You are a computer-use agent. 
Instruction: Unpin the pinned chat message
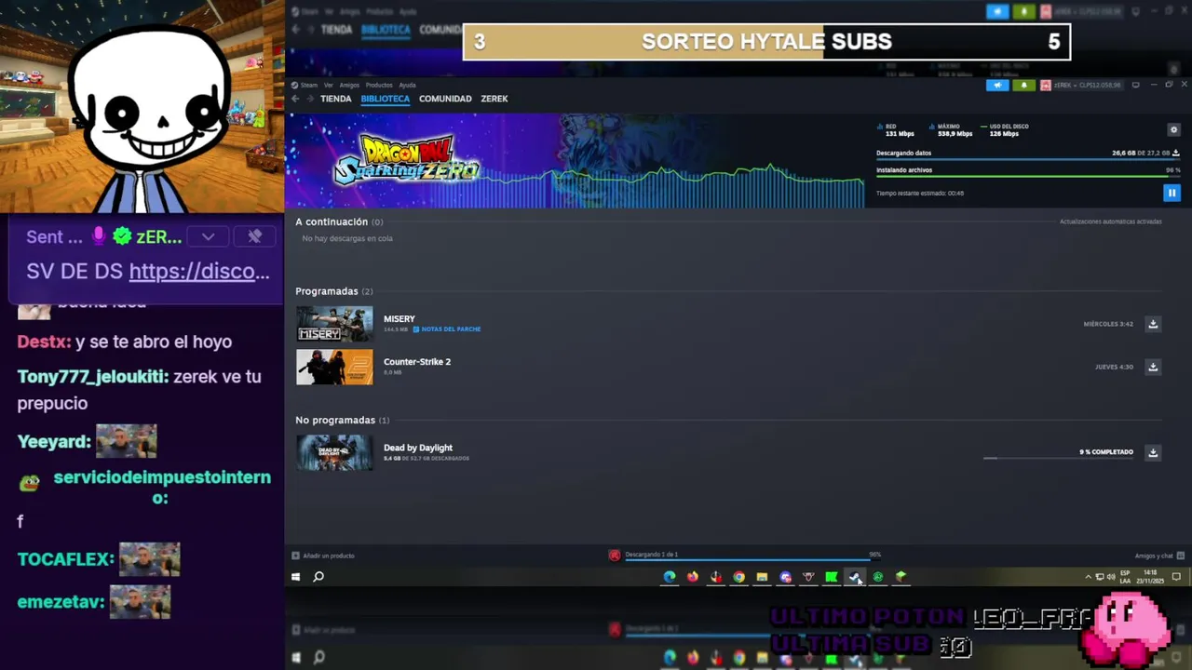click(254, 236)
